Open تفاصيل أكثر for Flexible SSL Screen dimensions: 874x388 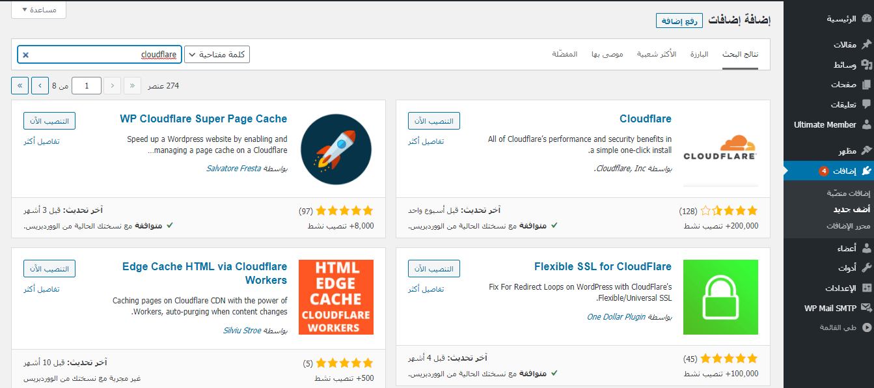pos(426,288)
